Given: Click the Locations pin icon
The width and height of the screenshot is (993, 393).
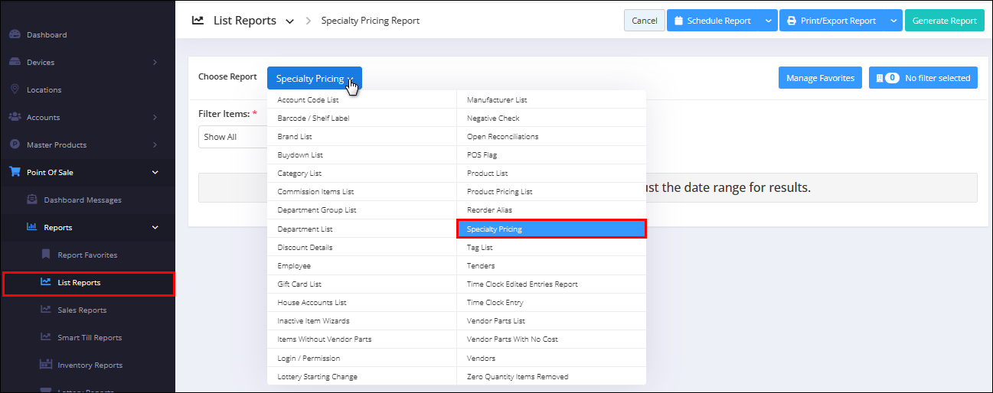Looking at the screenshot, I should [15, 89].
